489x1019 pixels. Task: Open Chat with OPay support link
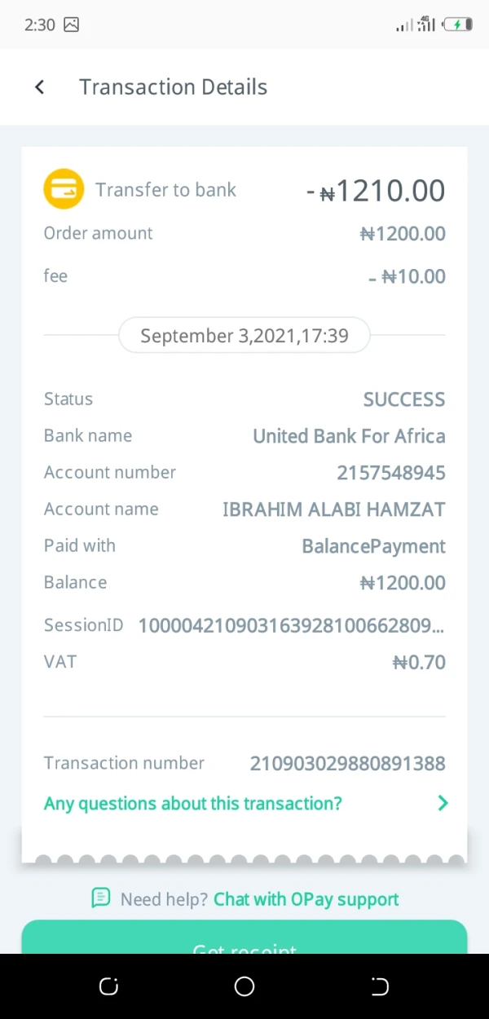point(306,899)
